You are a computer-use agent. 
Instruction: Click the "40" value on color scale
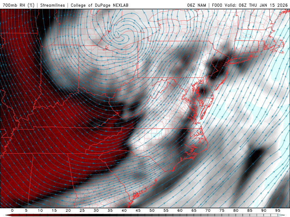coord(124,210)
